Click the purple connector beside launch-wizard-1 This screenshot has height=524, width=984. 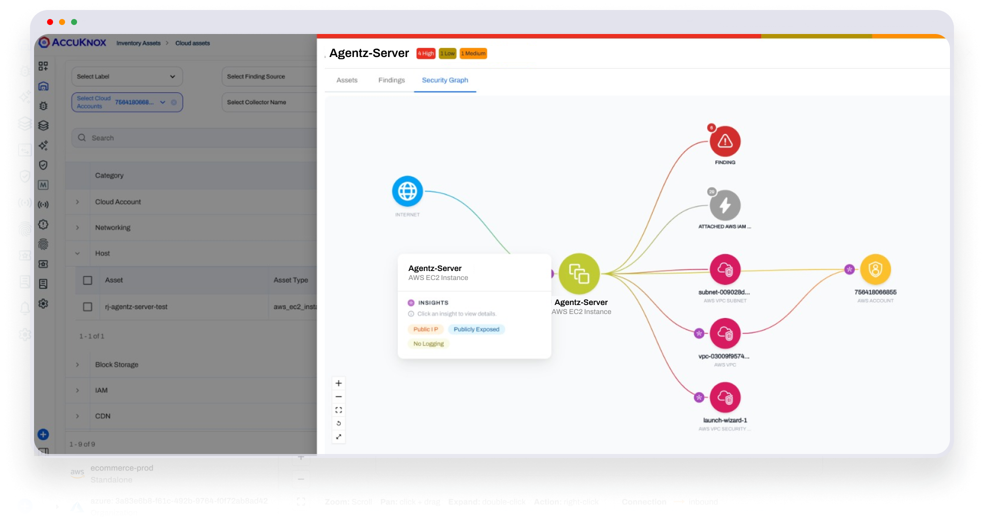(x=699, y=397)
